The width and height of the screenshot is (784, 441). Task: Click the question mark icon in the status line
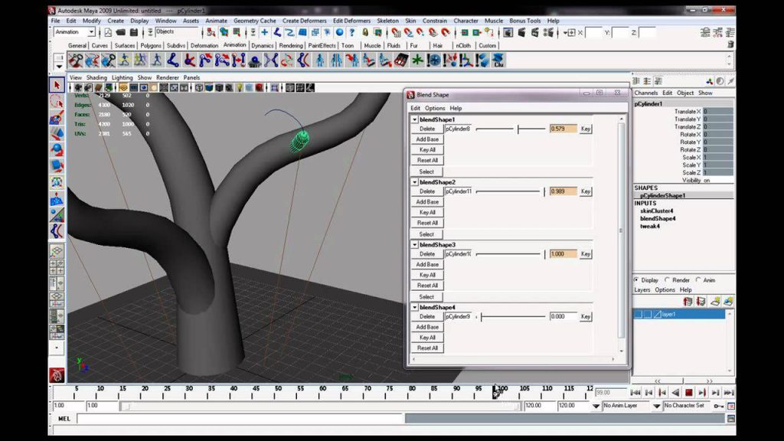(x=352, y=32)
